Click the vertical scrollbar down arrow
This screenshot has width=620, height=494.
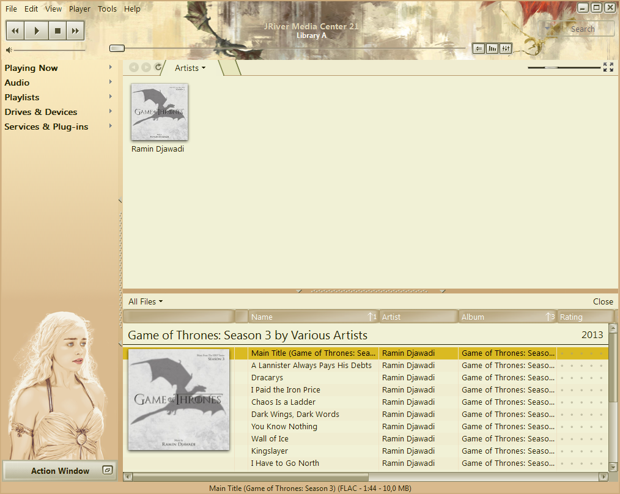click(x=613, y=467)
